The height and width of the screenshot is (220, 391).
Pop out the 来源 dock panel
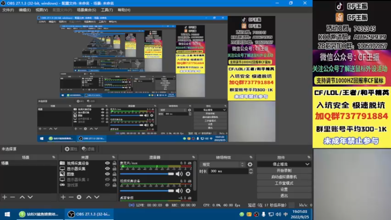point(113,157)
